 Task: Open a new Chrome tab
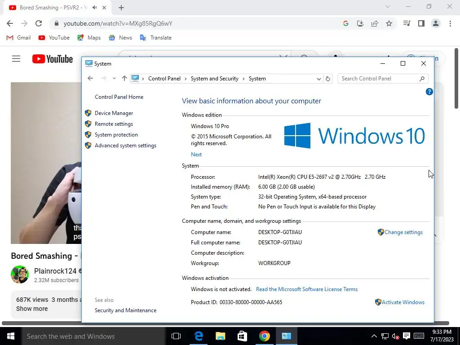121,8
